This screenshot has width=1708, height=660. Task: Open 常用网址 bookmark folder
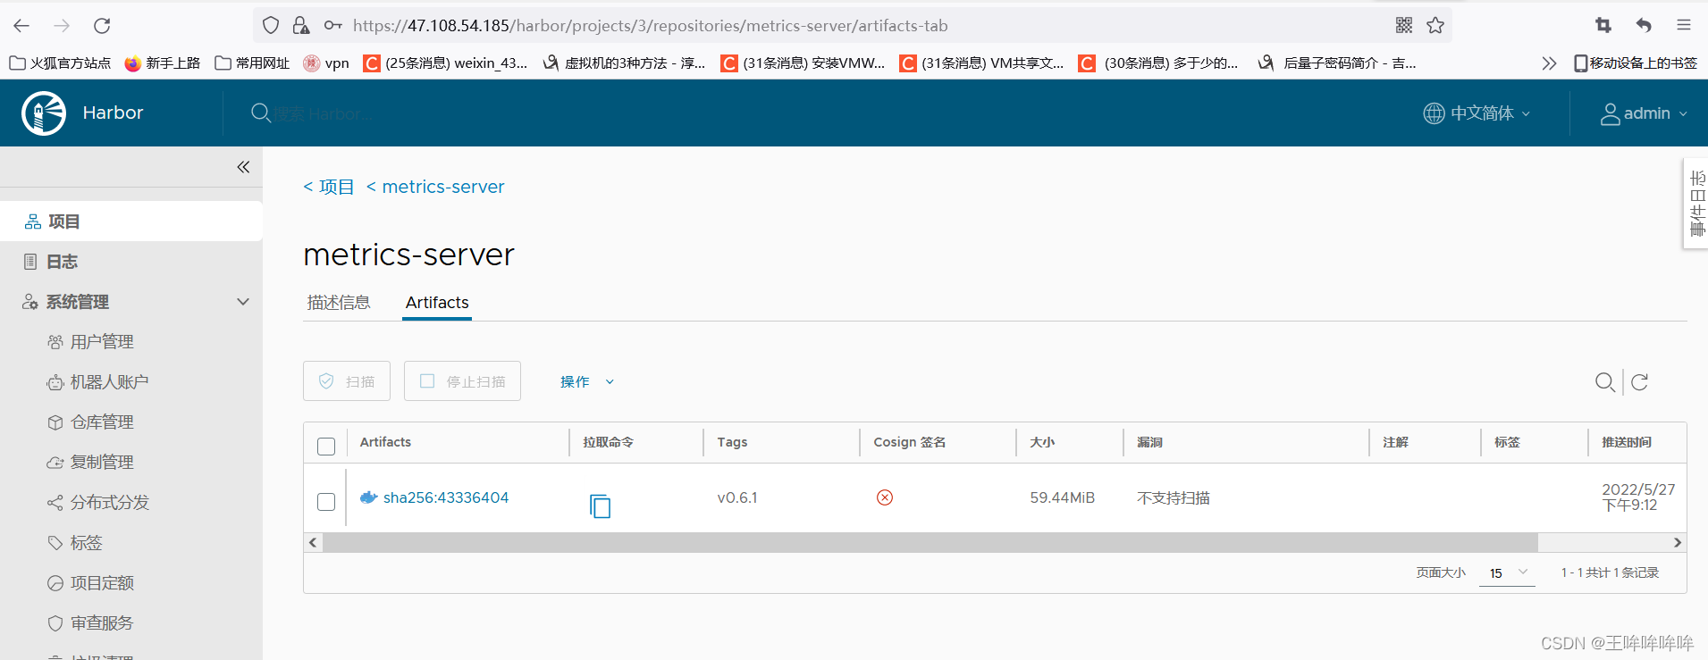click(253, 63)
